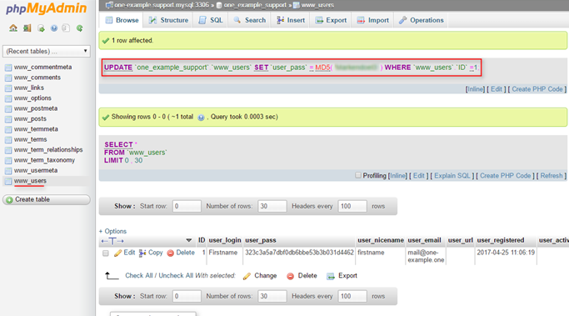The height and width of the screenshot is (316, 569).
Task: Click the upper Start row input field
Action: [x=187, y=206]
